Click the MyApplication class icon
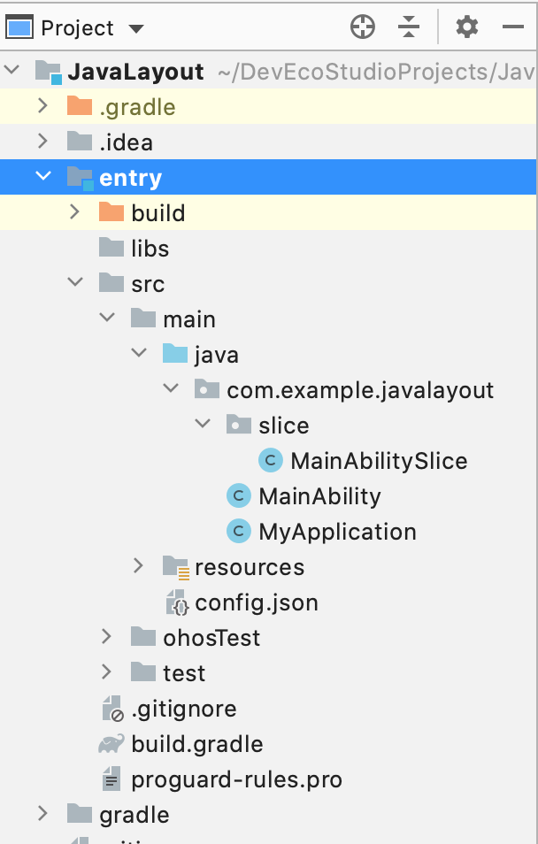538x844 pixels. (x=238, y=532)
